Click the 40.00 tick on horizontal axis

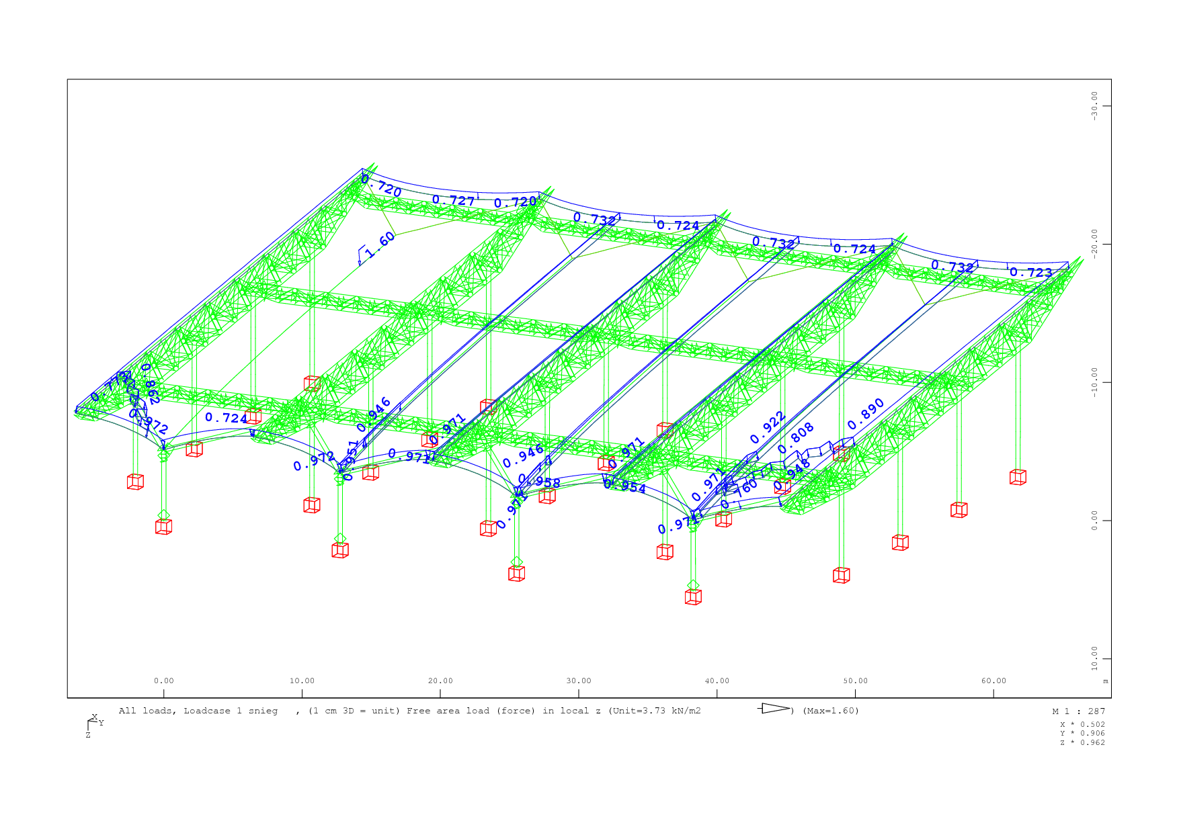[717, 681]
